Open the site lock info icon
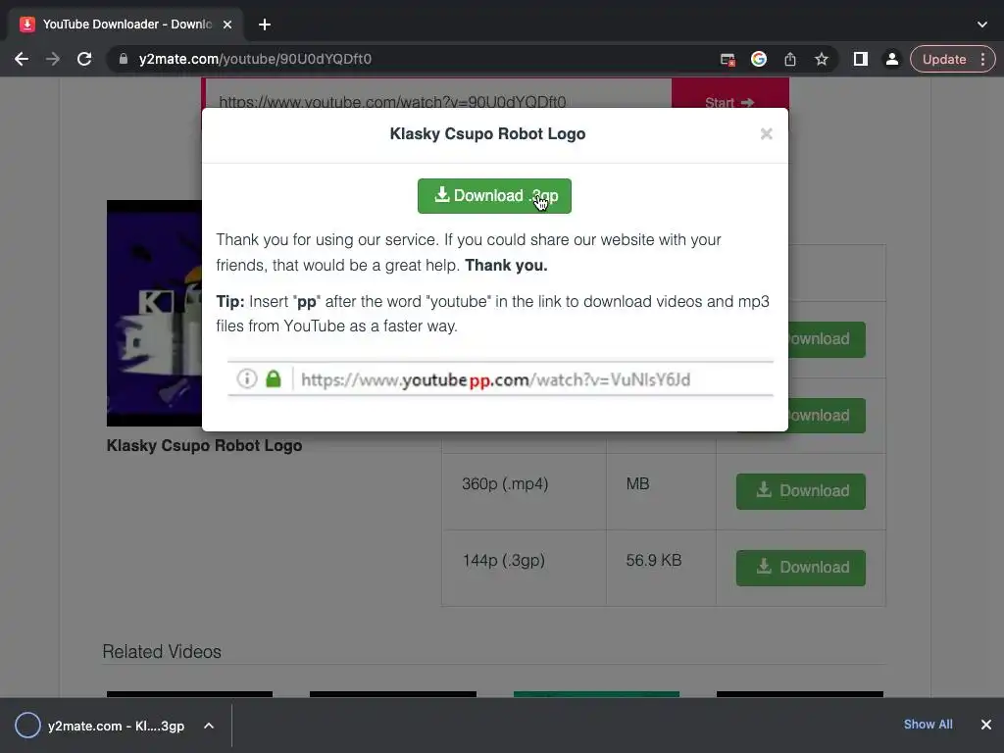Viewport: 1004px width, 753px height. pyautogui.click(x=124, y=59)
